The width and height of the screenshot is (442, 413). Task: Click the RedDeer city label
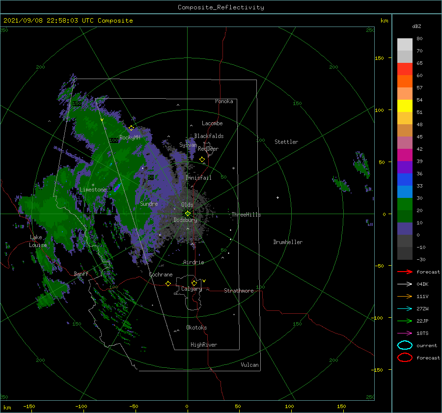(208, 149)
